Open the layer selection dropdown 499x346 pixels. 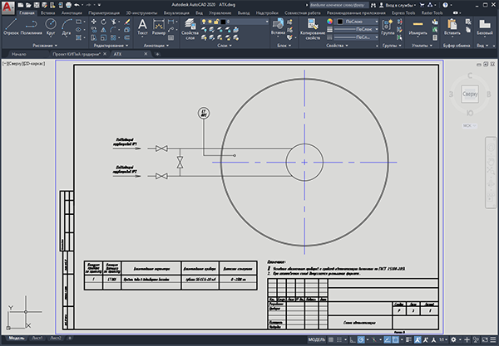(x=235, y=22)
